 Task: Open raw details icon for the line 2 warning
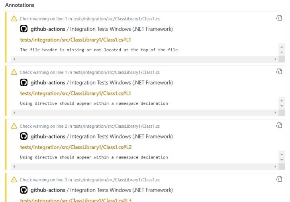(279, 125)
